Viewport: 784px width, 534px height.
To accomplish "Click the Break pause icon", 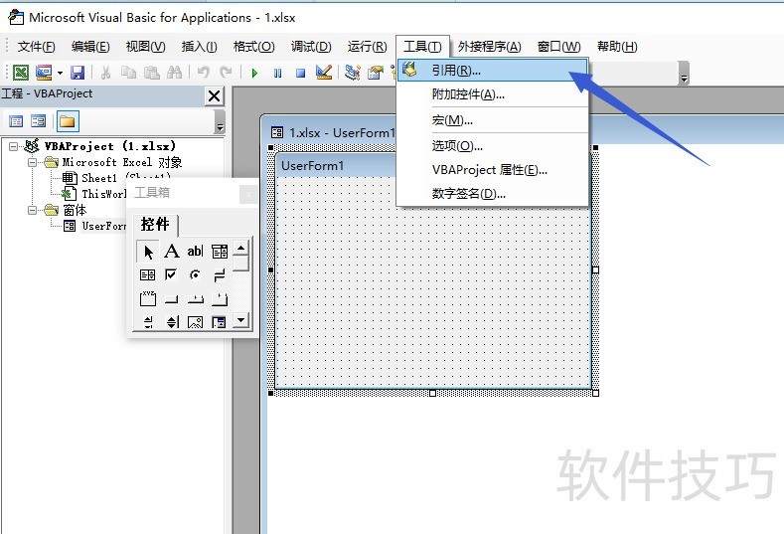I will [x=277, y=73].
